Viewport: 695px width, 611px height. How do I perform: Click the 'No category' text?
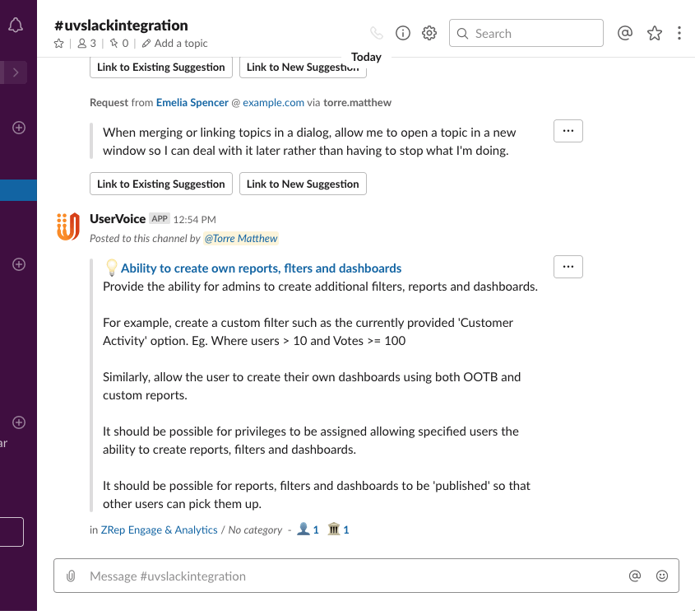pyautogui.click(x=255, y=529)
